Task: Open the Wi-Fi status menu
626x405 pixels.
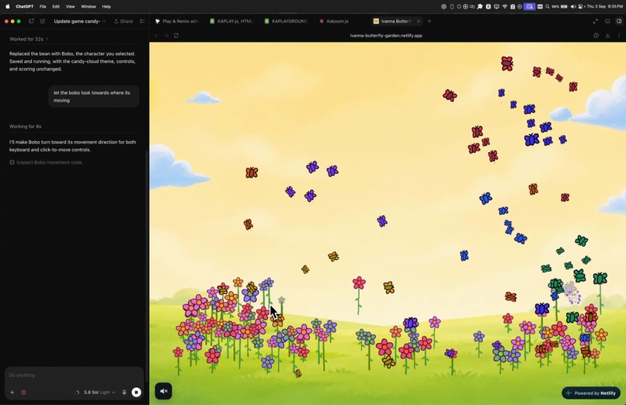Action: click(504, 6)
